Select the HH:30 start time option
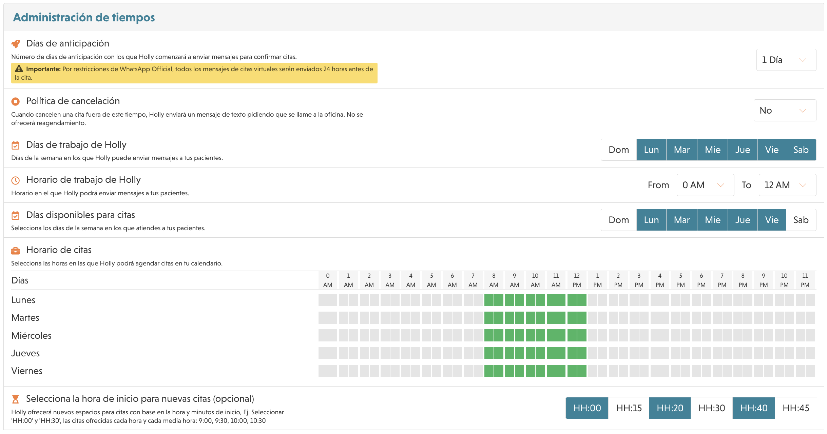 712,408
